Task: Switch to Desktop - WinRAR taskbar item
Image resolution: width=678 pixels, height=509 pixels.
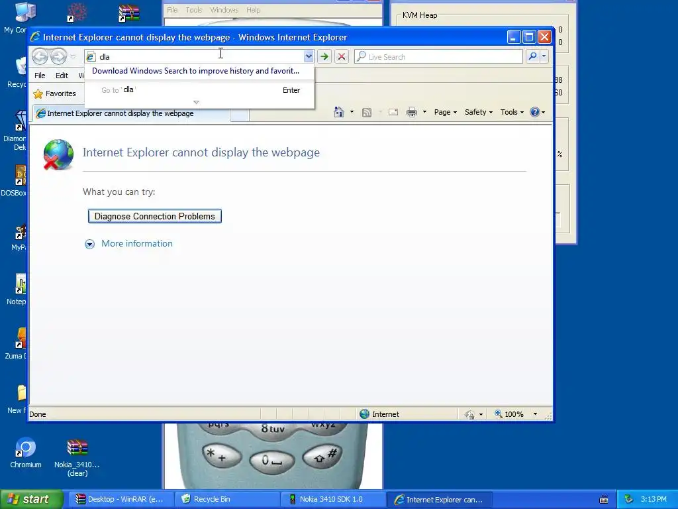Action: 121,500
